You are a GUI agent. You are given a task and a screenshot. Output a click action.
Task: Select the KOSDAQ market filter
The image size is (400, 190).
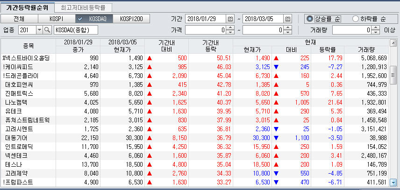pyautogui.click(x=94, y=19)
